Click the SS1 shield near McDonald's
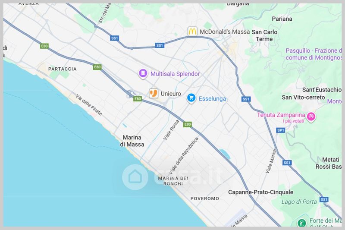This screenshot has width=345, height=230. [160, 45]
